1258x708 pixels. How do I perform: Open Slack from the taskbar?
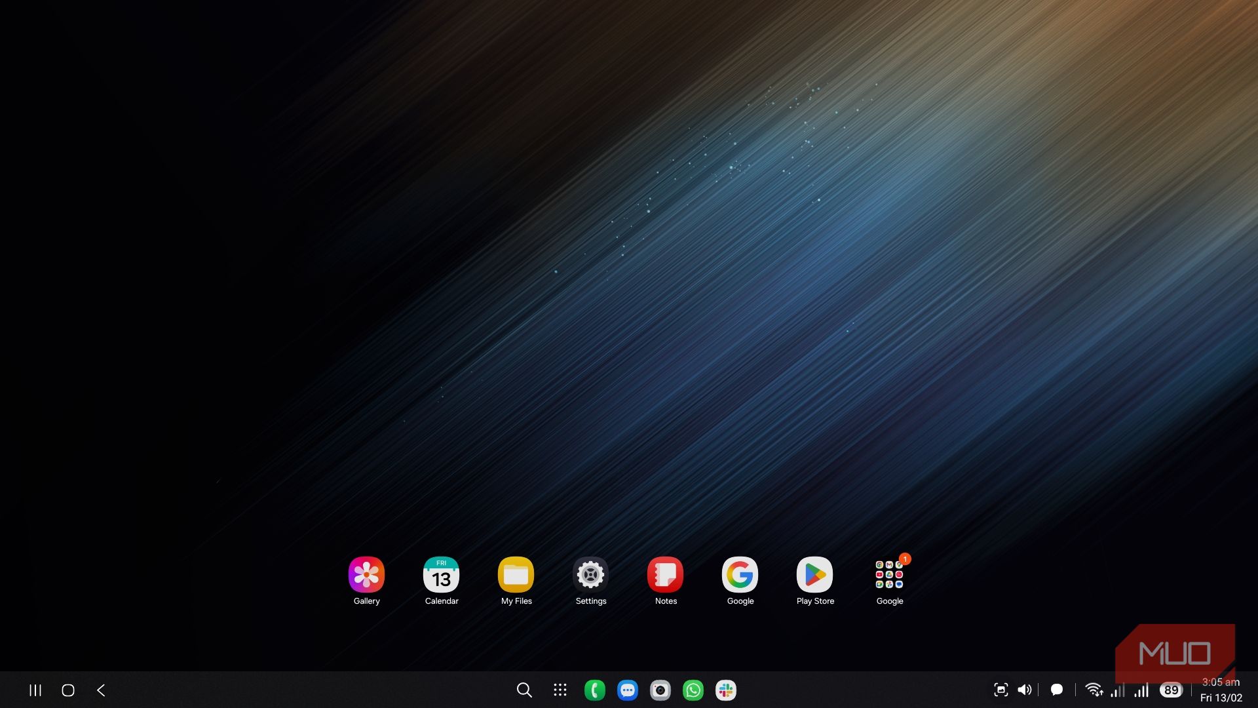click(x=725, y=690)
